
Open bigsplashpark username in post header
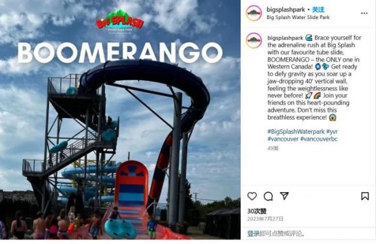(286, 10)
